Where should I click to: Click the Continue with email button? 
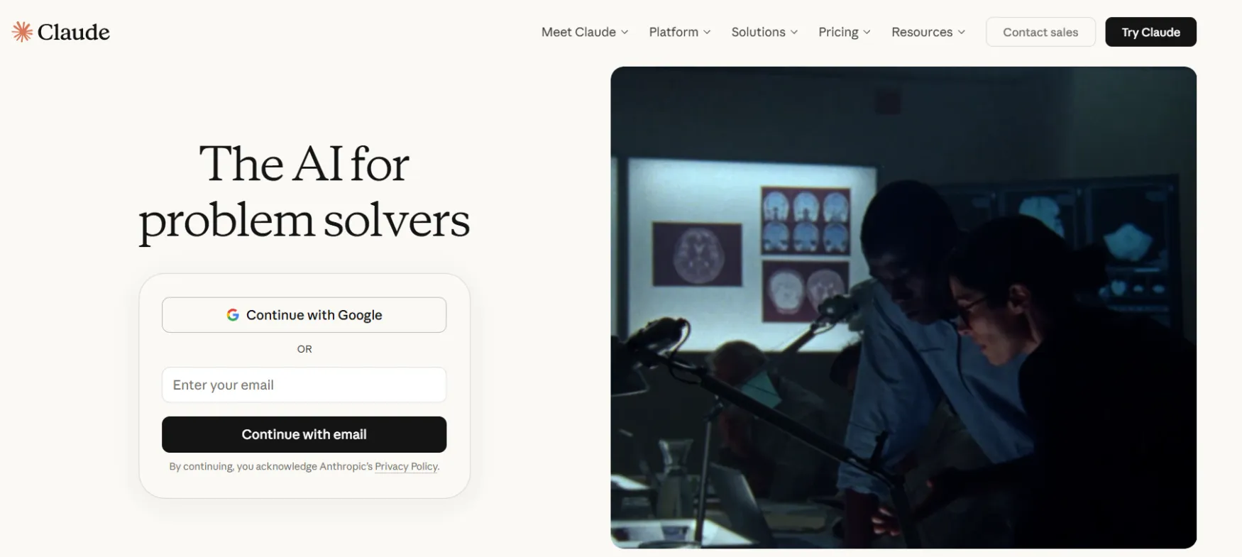pos(304,434)
